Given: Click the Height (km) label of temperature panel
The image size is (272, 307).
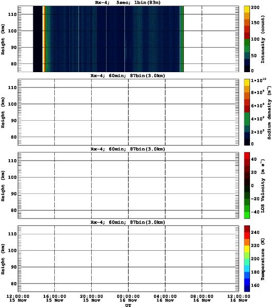Looking at the screenshot, I should tap(3, 259).
